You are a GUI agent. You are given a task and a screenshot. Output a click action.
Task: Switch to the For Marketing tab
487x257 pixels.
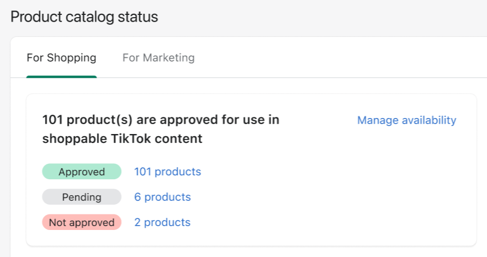tap(158, 57)
